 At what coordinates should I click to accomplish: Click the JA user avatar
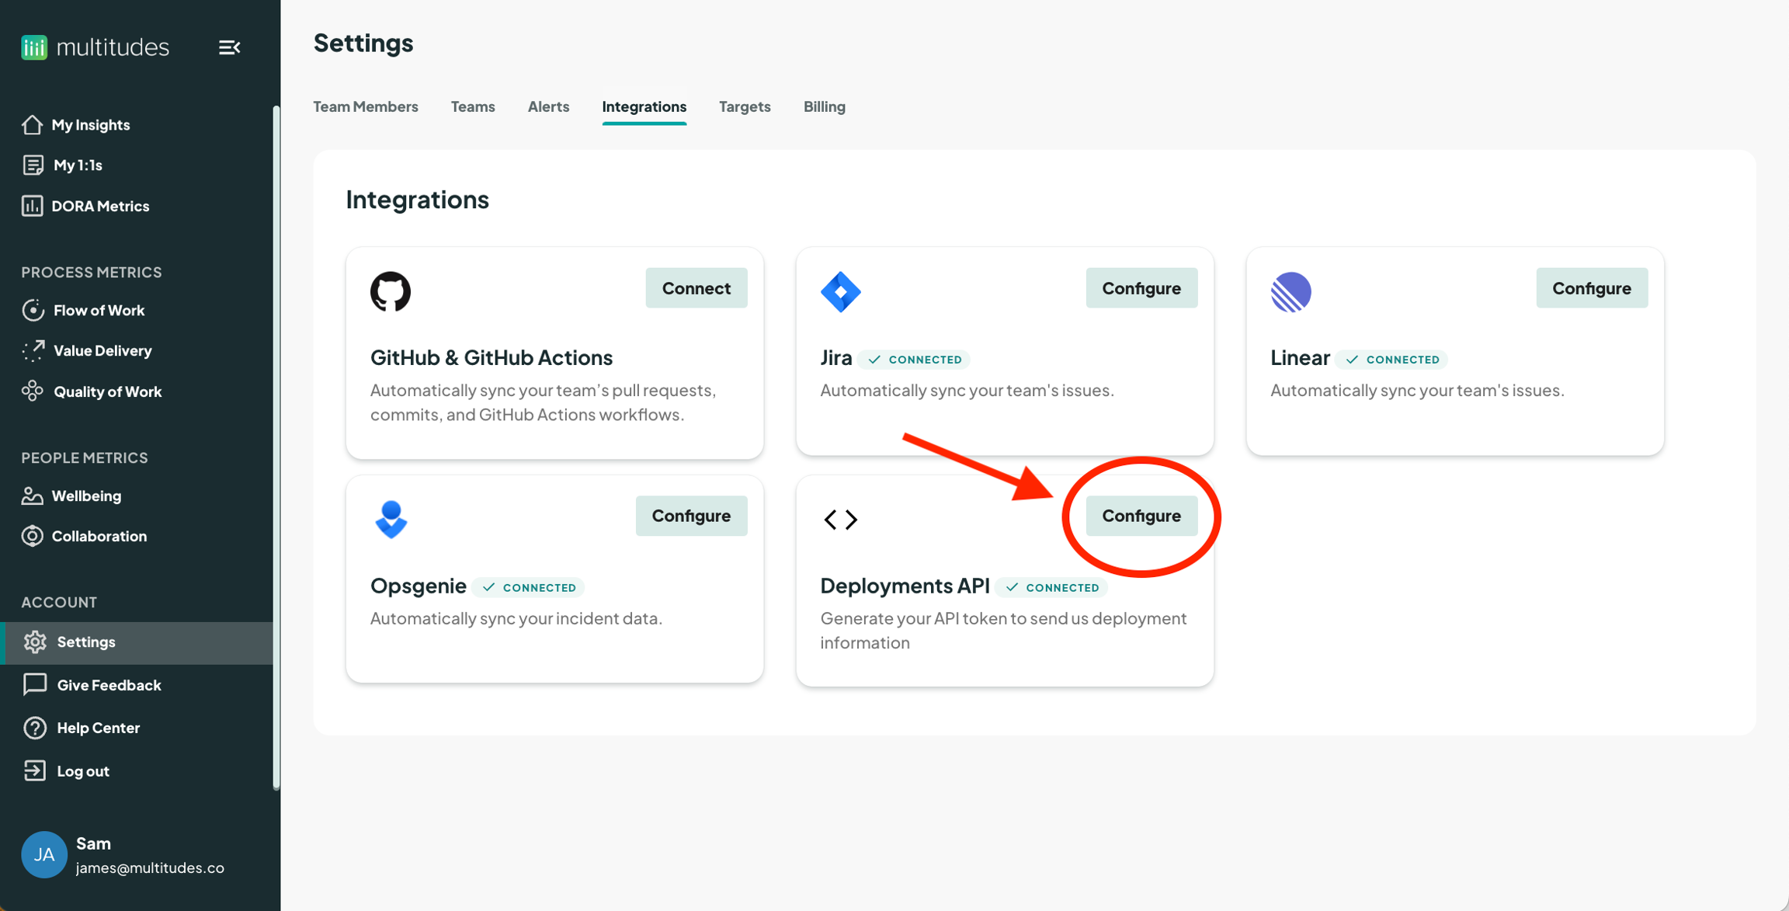click(x=43, y=854)
